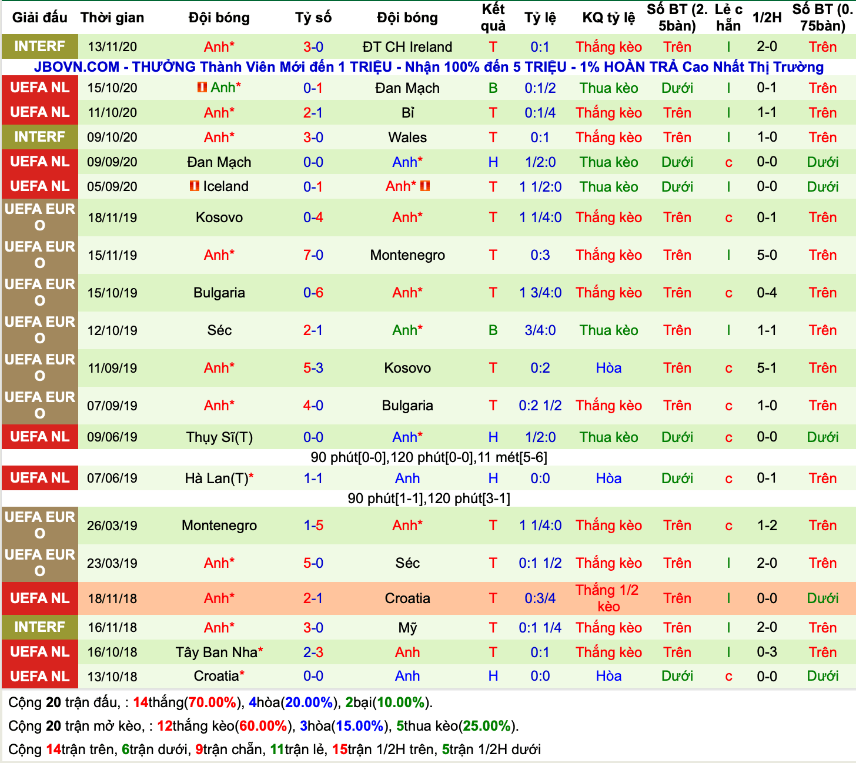Screen dimensions: 856x763
Task: Click the 0:2 1/2 odds value
Action: (x=540, y=406)
